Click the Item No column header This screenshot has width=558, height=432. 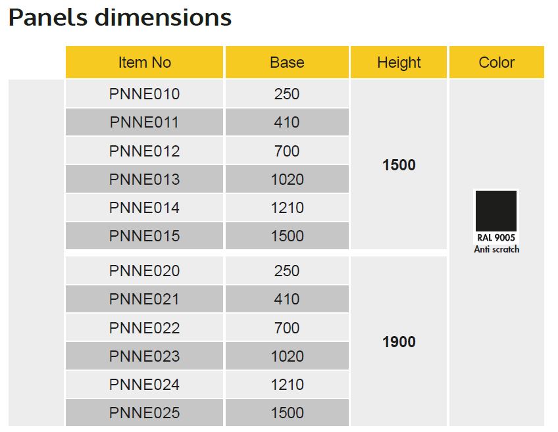click(x=144, y=62)
